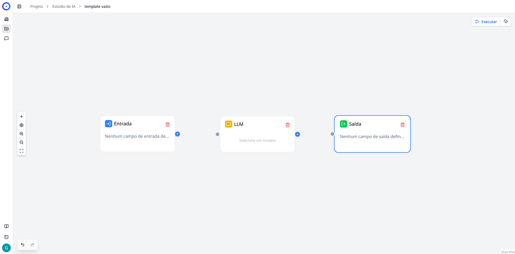Image resolution: width=515 pixels, height=254 pixels.
Task: Select the LLM node model placeholder
Action: [x=257, y=140]
